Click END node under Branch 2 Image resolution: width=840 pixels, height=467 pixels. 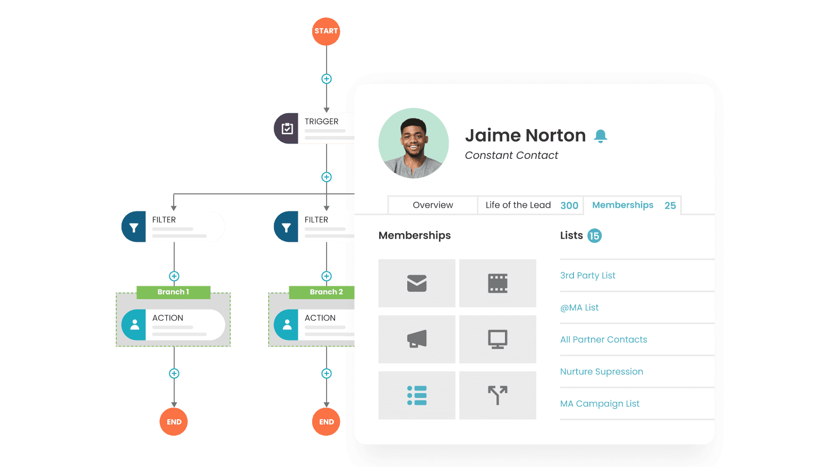tap(326, 422)
